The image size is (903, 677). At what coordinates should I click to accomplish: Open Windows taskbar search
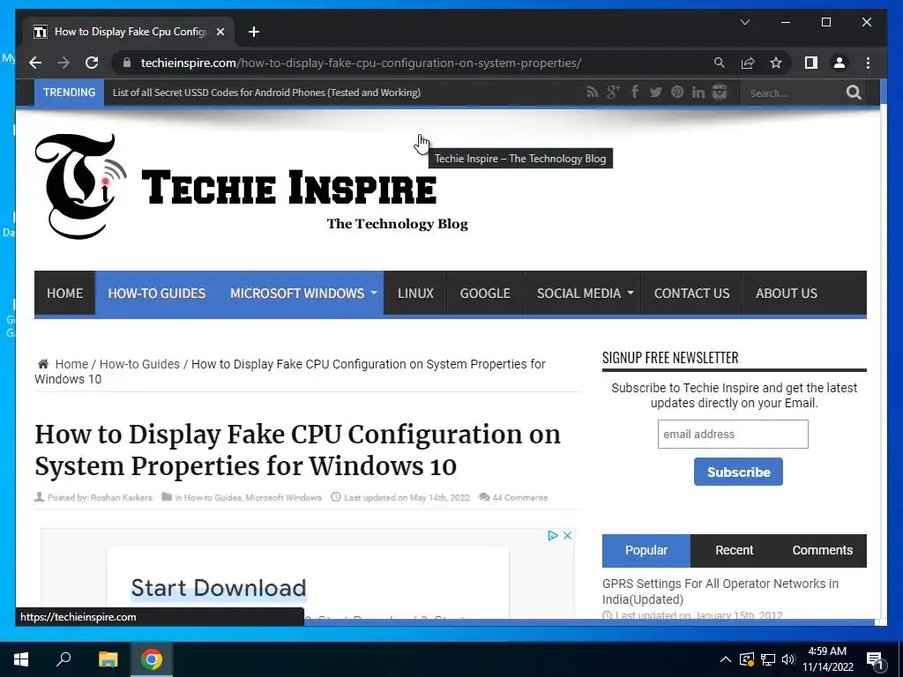click(x=63, y=659)
